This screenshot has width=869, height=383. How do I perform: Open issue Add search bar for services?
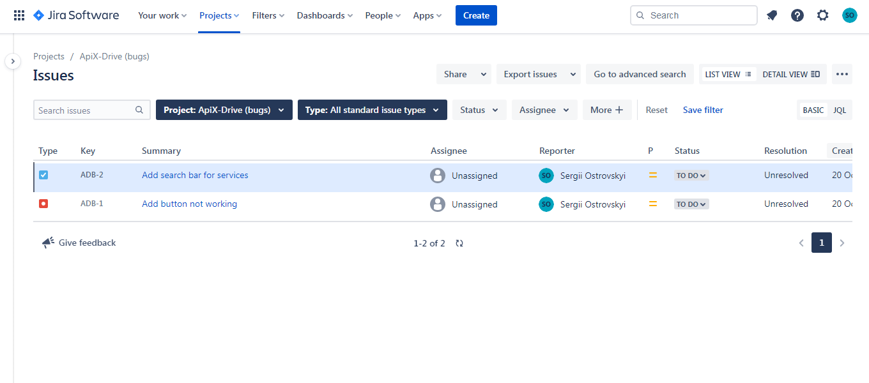click(195, 175)
